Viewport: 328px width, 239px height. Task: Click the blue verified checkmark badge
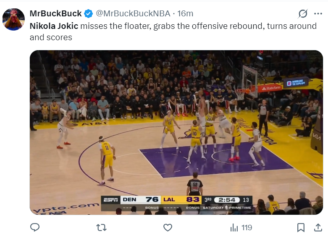click(x=89, y=14)
